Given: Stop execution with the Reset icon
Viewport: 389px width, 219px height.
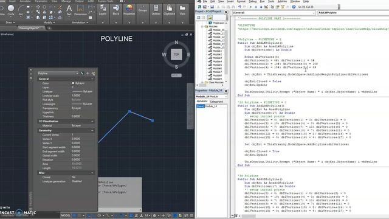Looking at the screenshot, I should [x=261, y=7].
